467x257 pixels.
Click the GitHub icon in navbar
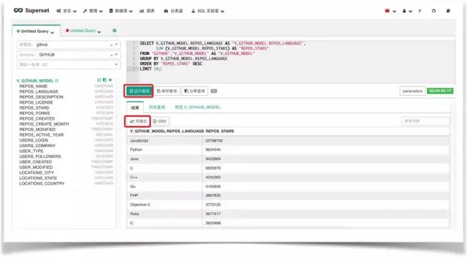tap(434, 11)
